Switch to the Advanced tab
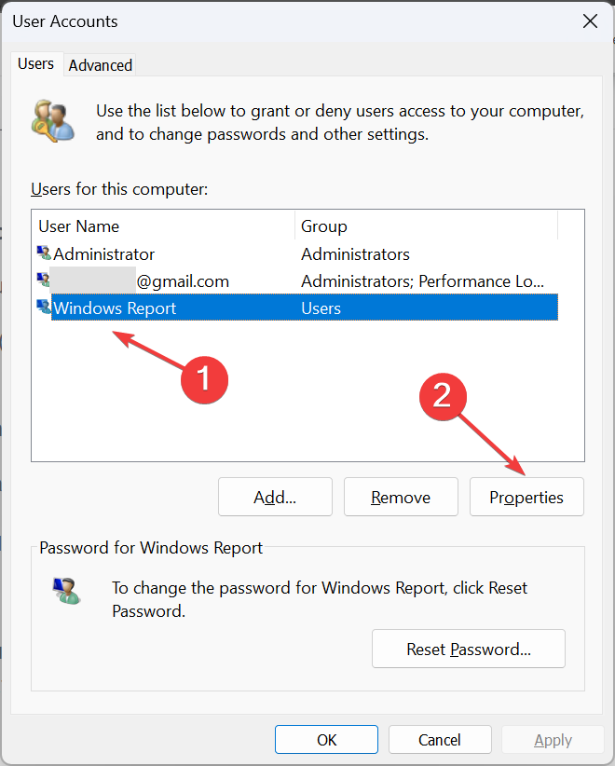Screen dimensions: 615x766 point(100,65)
